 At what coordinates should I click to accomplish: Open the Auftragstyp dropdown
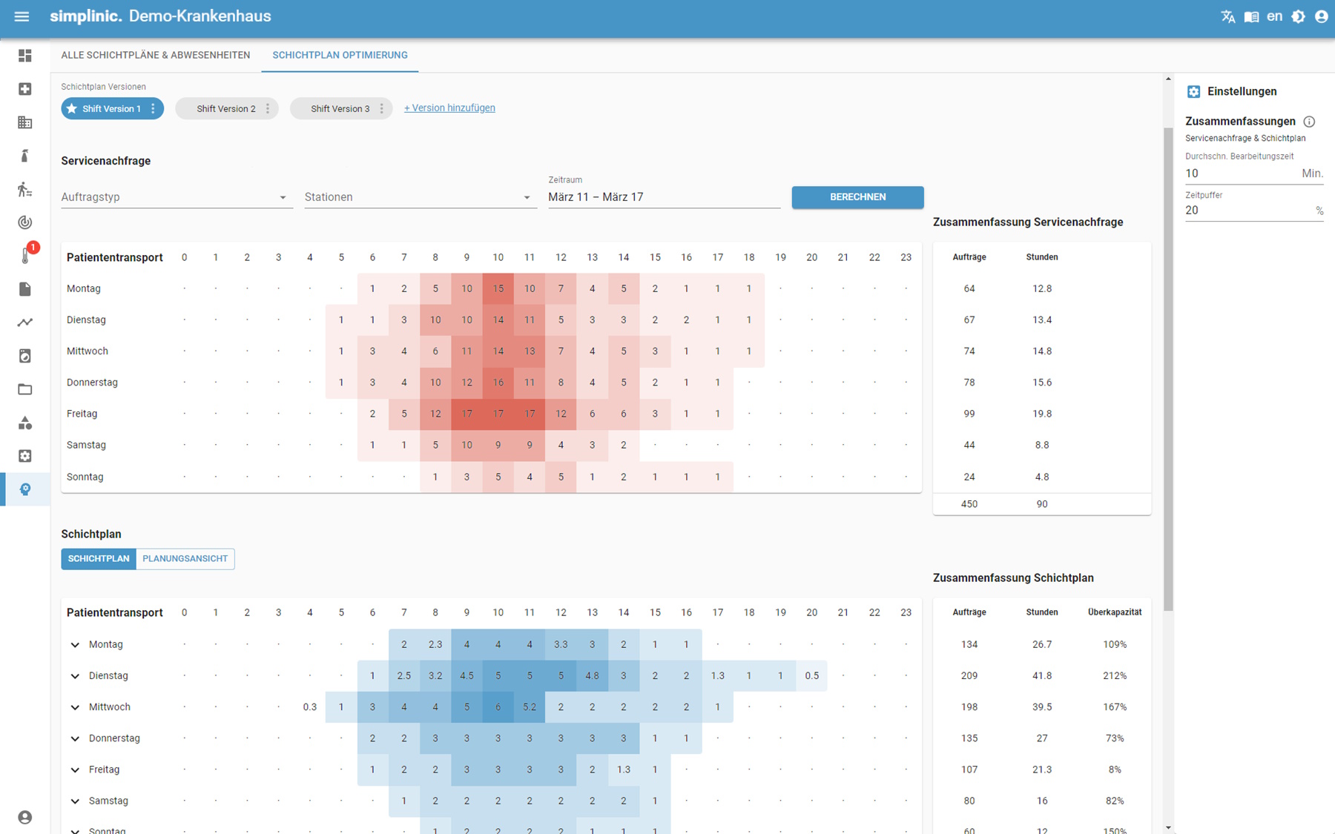pos(176,196)
